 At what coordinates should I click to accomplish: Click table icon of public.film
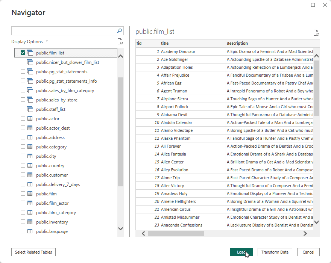[x=30, y=193]
